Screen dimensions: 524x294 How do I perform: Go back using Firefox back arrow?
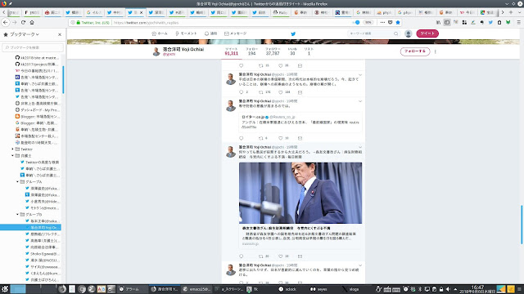pos(6,22)
